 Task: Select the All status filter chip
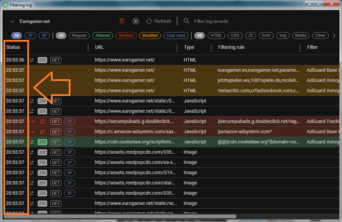(61, 36)
